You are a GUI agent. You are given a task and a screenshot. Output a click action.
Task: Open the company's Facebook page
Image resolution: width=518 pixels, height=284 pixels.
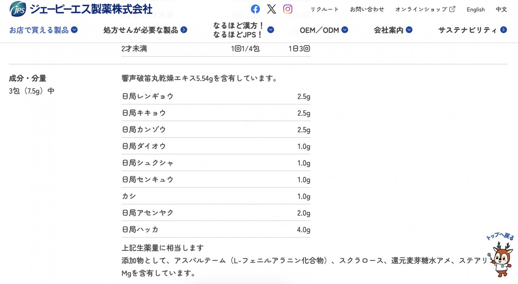tap(255, 9)
